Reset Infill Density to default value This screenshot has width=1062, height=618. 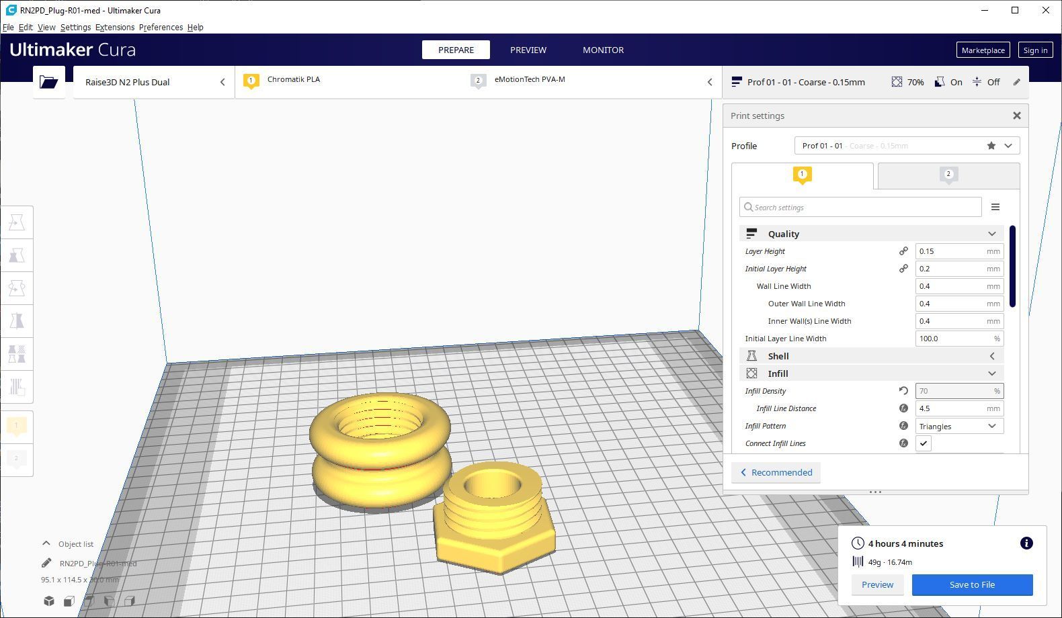pos(903,391)
